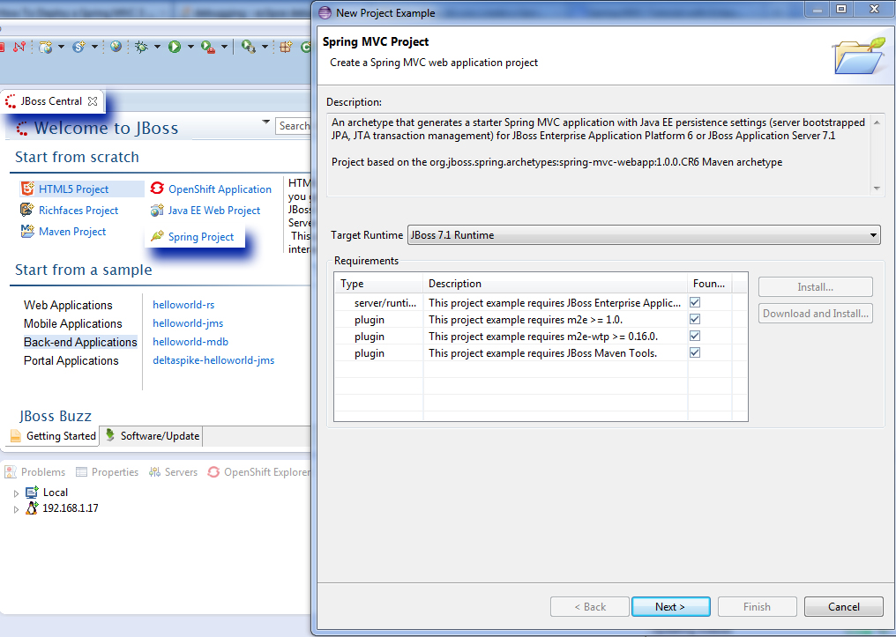Image resolution: width=896 pixels, height=637 pixels.
Task: Click the new Seam 'S' toolbar icon
Action: [78, 47]
